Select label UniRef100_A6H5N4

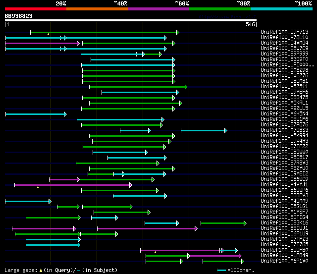coord(284,113)
